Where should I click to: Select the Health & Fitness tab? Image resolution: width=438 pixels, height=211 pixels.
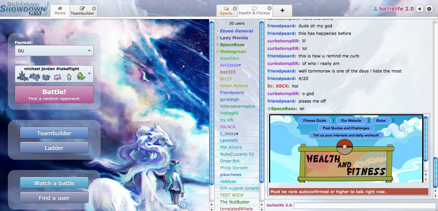click(x=254, y=11)
